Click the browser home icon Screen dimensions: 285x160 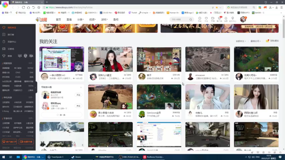28,7
